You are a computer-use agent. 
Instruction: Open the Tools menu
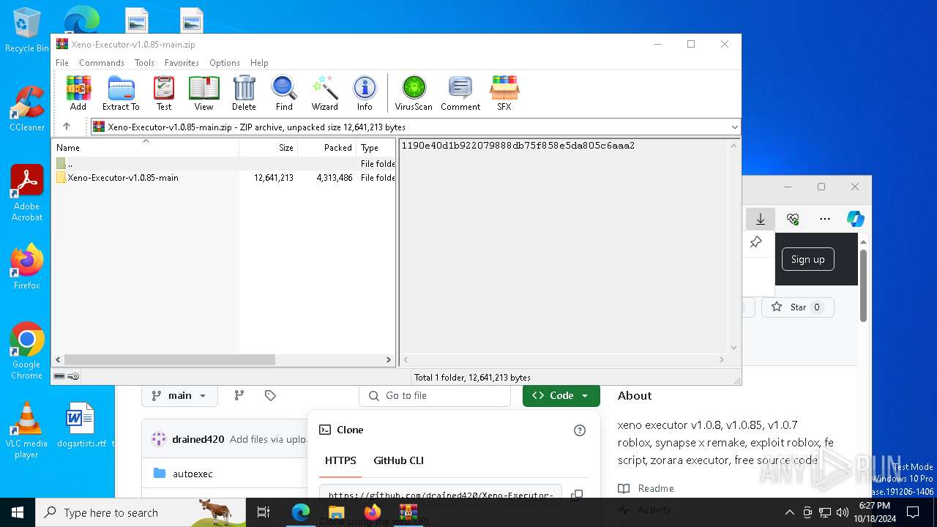pyautogui.click(x=144, y=63)
